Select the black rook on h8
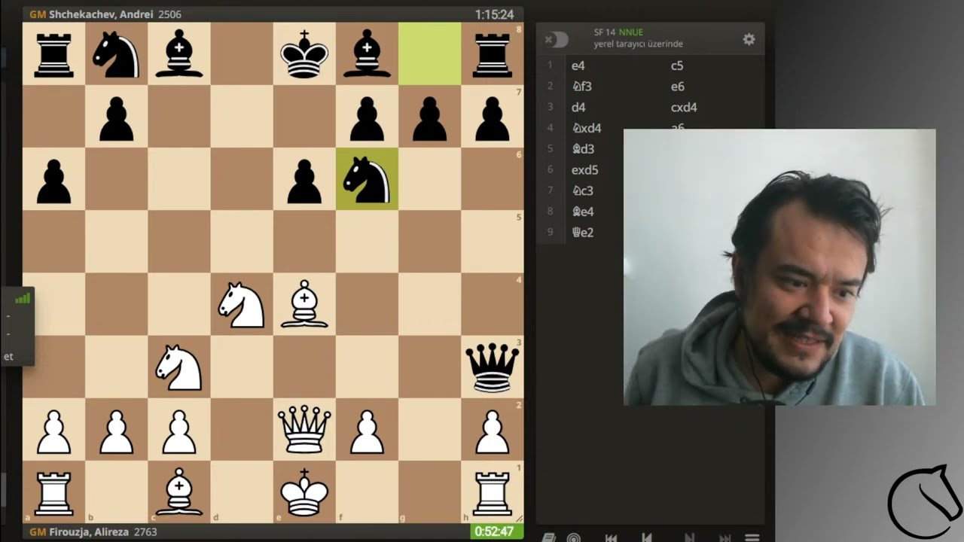This screenshot has width=964, height=542. click(493, 54)
